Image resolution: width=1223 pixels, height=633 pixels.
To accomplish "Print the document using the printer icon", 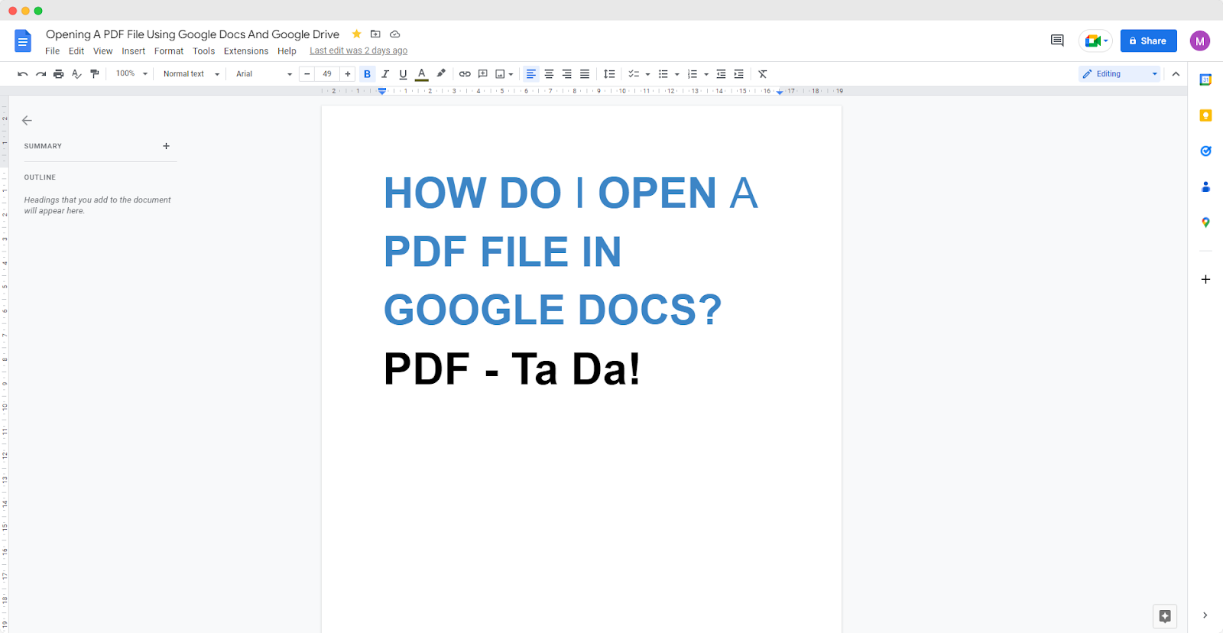I will pos(59,74).
